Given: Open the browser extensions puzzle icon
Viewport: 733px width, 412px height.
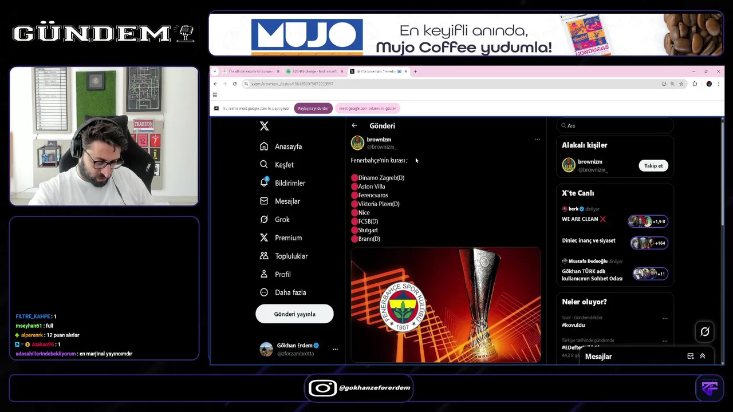Looking at the screenshot, I should click(695, 84).
